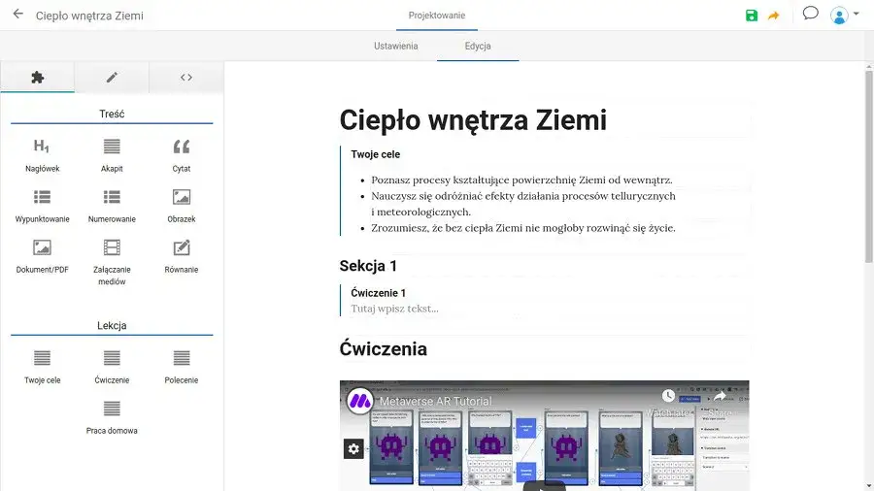Click the green save icon
Image resolution: width=874 pixels, height=491 pixels.
752,16
